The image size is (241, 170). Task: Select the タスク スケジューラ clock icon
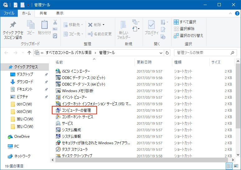pos(58,149)
